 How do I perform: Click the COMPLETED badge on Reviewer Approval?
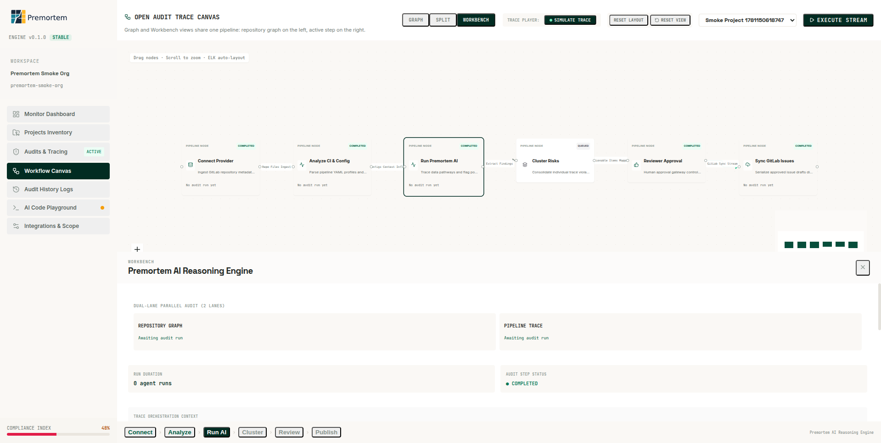(x=692, y=146)
